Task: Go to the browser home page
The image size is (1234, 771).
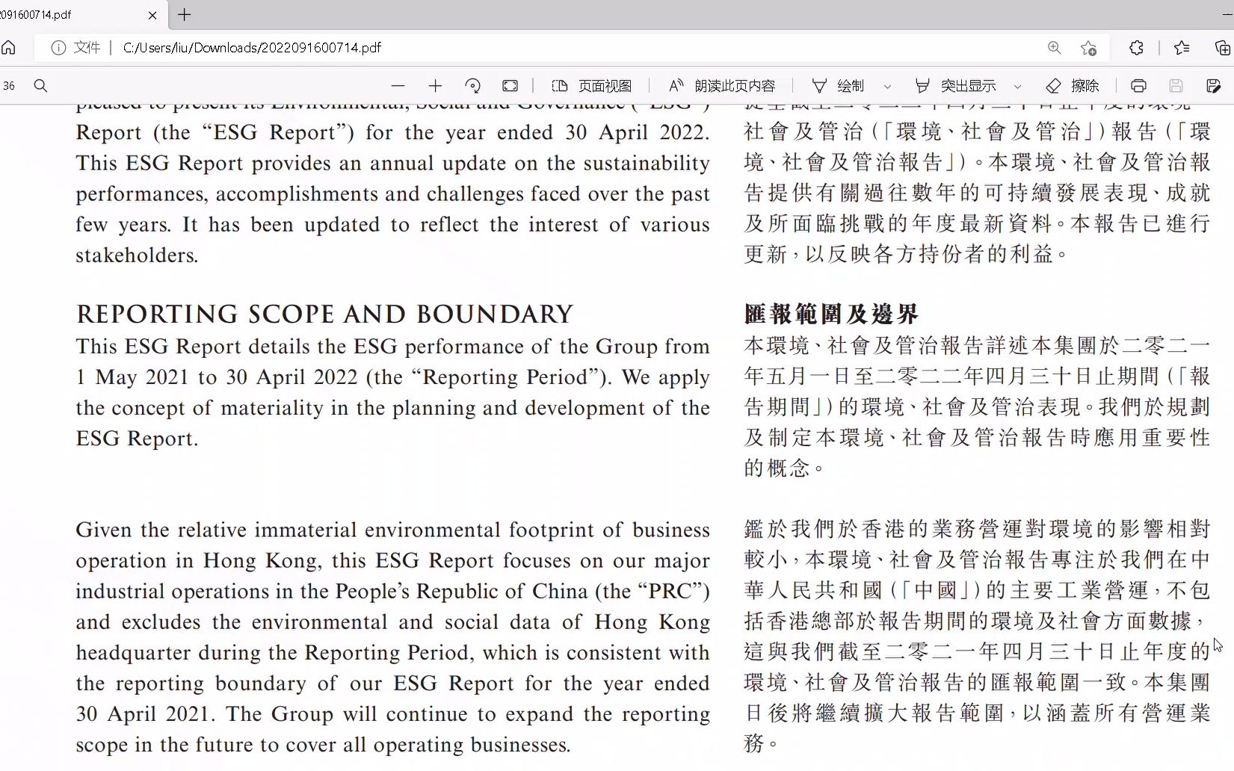Action: click(x=8, y=48)
